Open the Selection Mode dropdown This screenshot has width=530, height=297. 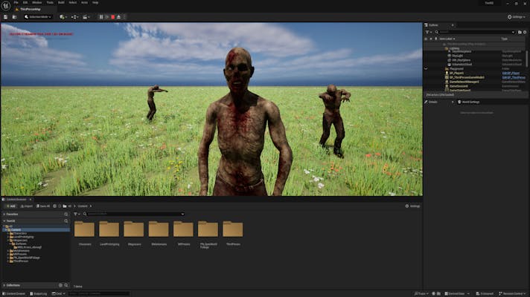point(38,17)
